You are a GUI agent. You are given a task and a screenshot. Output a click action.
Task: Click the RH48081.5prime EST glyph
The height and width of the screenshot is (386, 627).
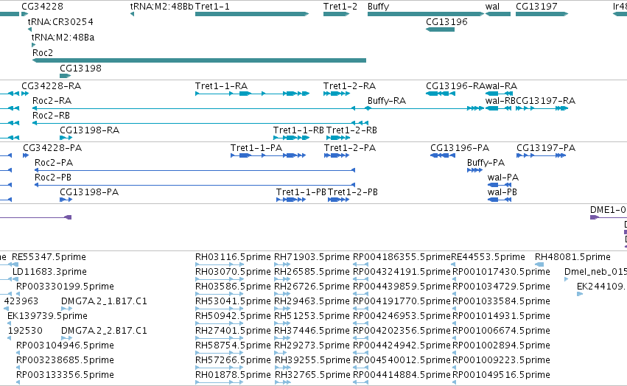(539, 264)
